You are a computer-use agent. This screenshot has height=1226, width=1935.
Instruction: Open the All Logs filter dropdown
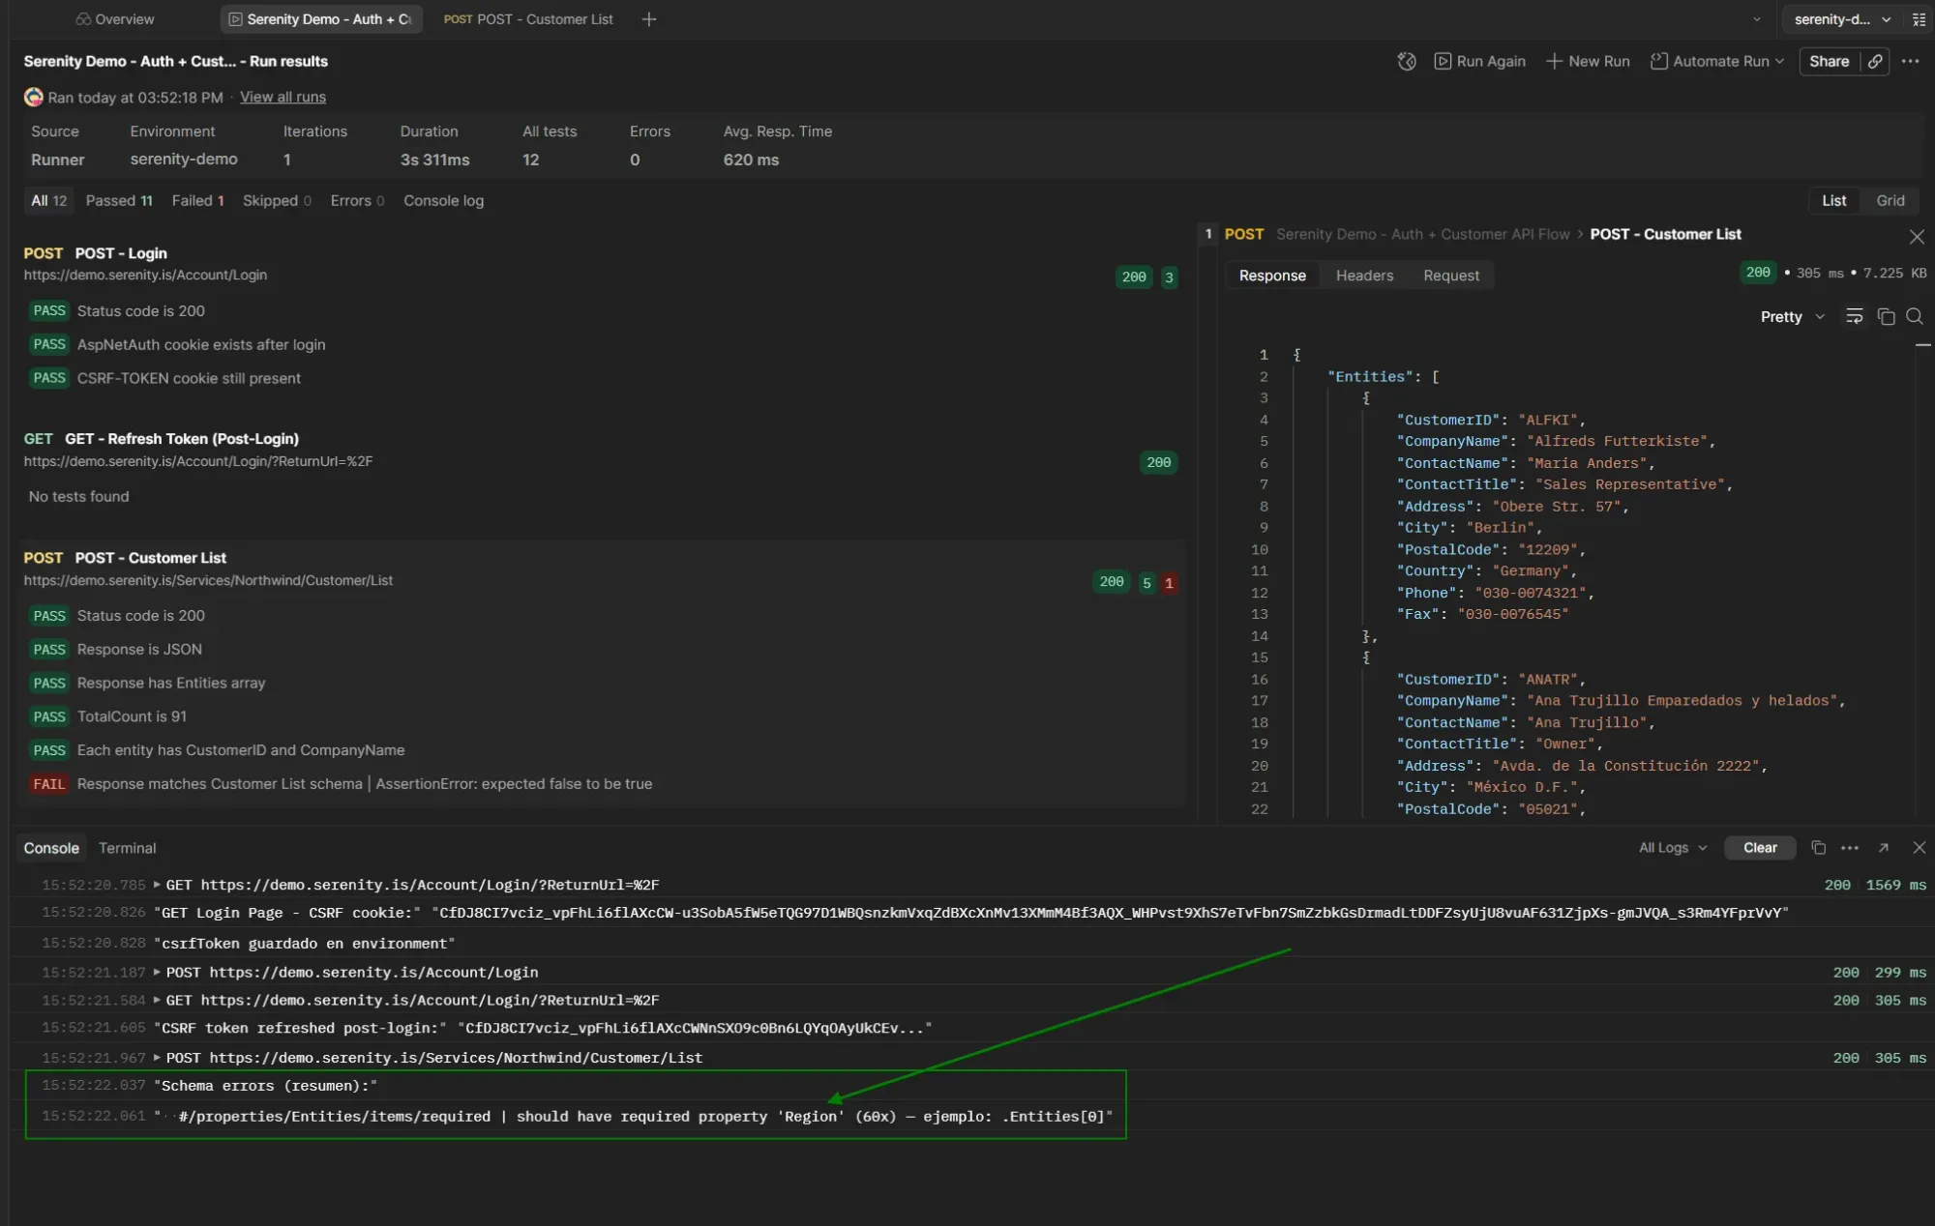pyautogui.click(x=1671, y=847)
